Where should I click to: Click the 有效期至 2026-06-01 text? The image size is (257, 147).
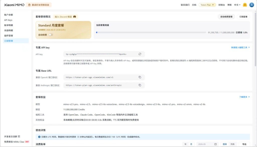click(52, 30)
